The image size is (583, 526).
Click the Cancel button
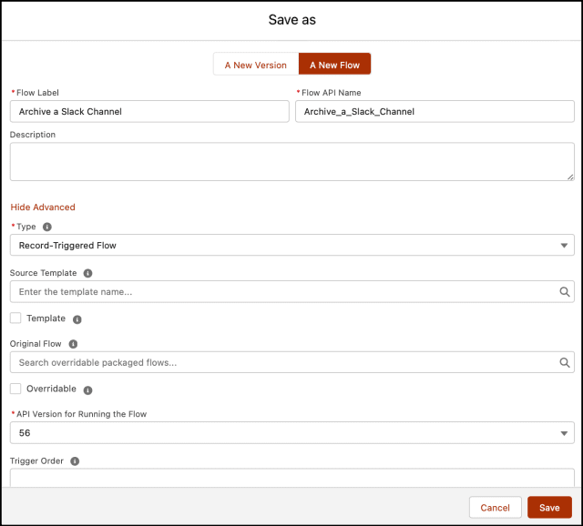(x=495, y=508)
